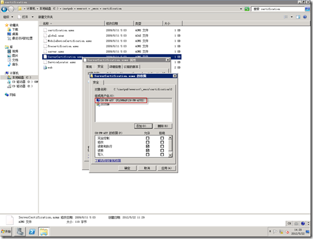Click the address bar refresh icon
Screen dimensions: 313x239
(x=247, y=9)
